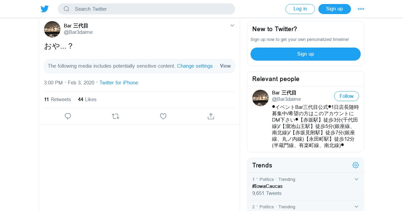The width and height of the screenshot is (403, 211).
Task: Open the three-dot more options menu
Action: pos(361,9)
